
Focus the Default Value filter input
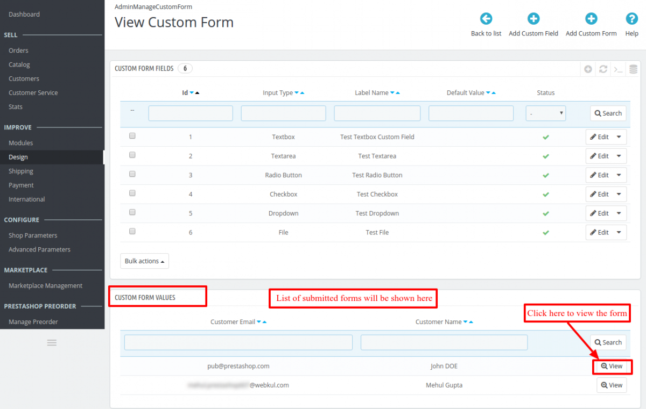[x=471, y=113]
